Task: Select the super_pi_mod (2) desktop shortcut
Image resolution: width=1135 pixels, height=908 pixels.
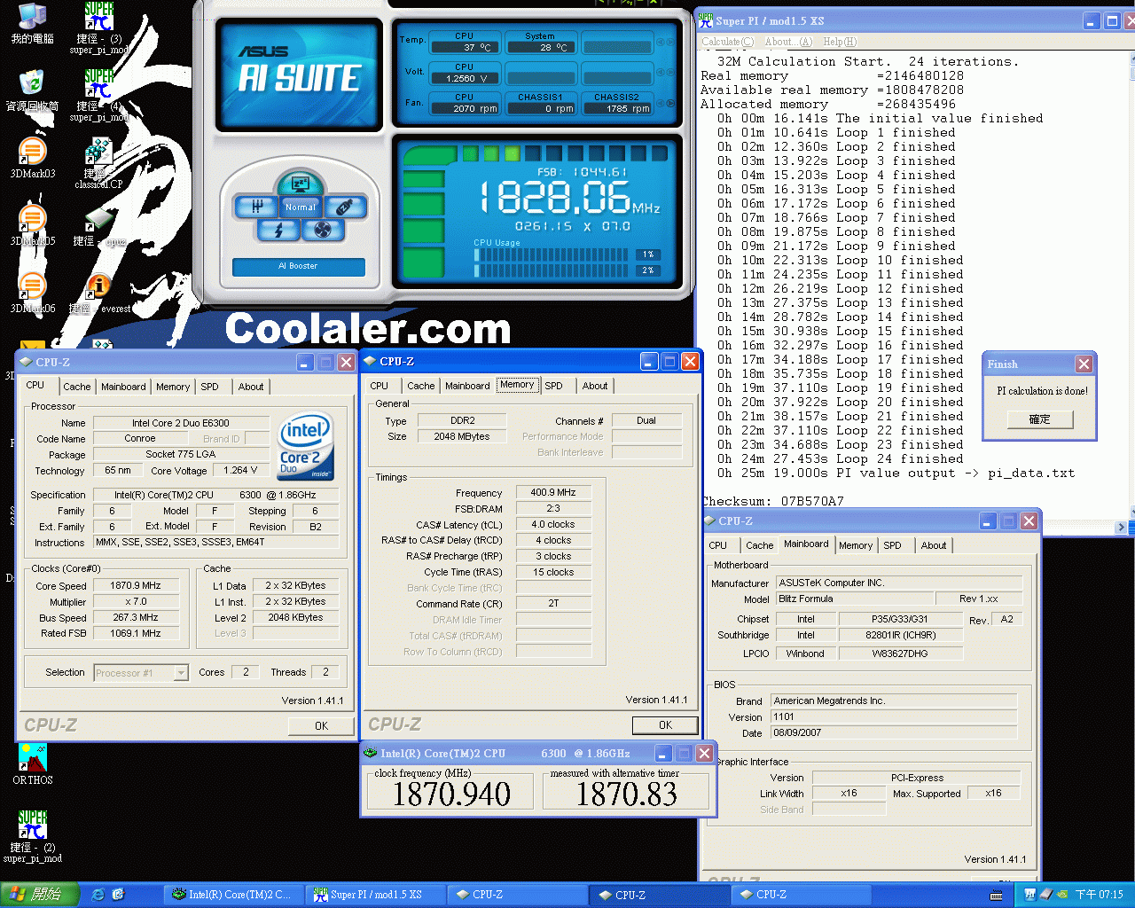Action: pos(32,836)
